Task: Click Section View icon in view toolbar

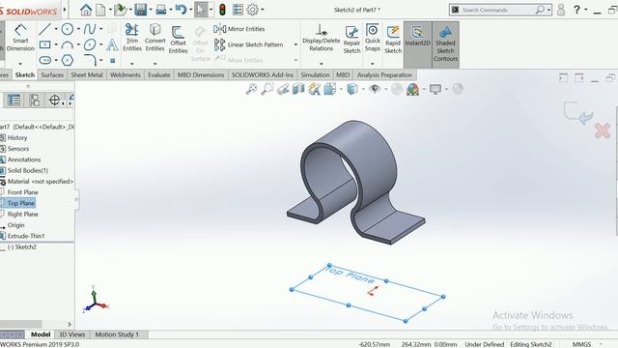Action: click(298, 89)
